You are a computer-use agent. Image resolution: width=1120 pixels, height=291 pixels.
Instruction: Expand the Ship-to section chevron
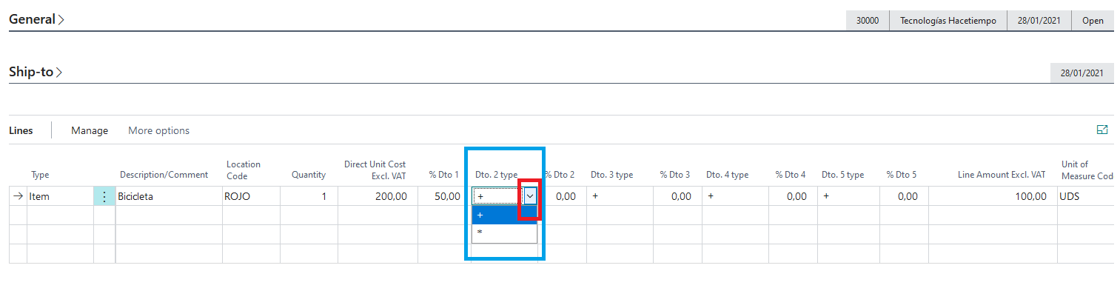(59, 73)
